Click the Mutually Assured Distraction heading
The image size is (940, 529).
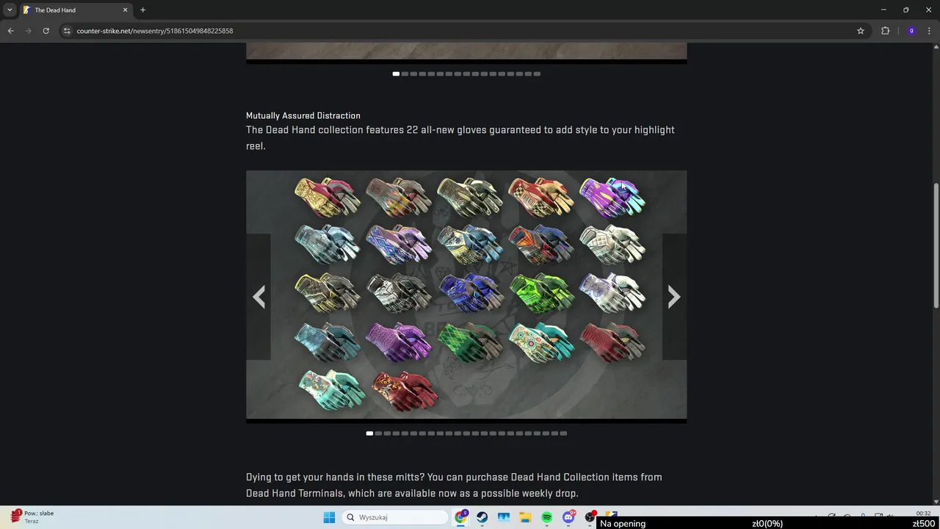(303, 115)
